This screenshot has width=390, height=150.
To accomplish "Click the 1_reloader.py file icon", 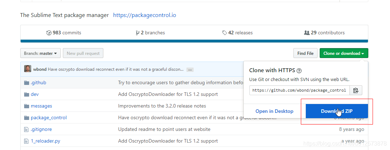I will pyautogui.click(x=26, y=141).
